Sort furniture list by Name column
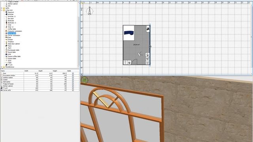The width and height of the screenshot is (253, 142). pyautogui.click(x=12, y=71)
